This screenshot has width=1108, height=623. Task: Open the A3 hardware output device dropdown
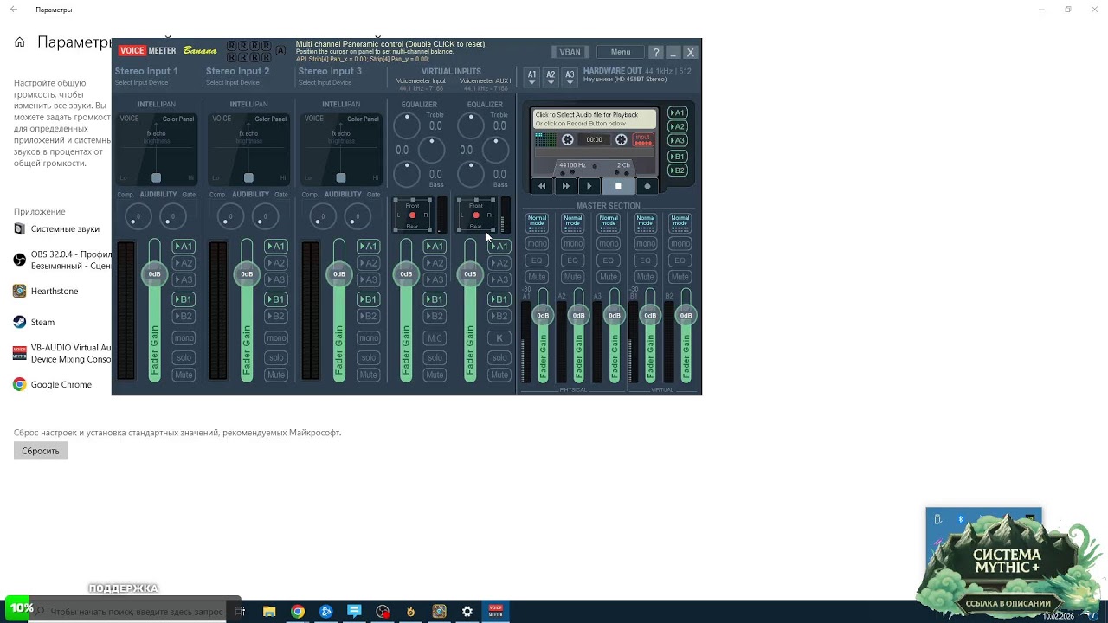tap(570, 78)
